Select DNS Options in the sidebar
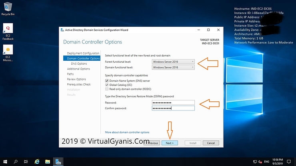The height and width of the screenshot is (166, 296). click(79, 63)
